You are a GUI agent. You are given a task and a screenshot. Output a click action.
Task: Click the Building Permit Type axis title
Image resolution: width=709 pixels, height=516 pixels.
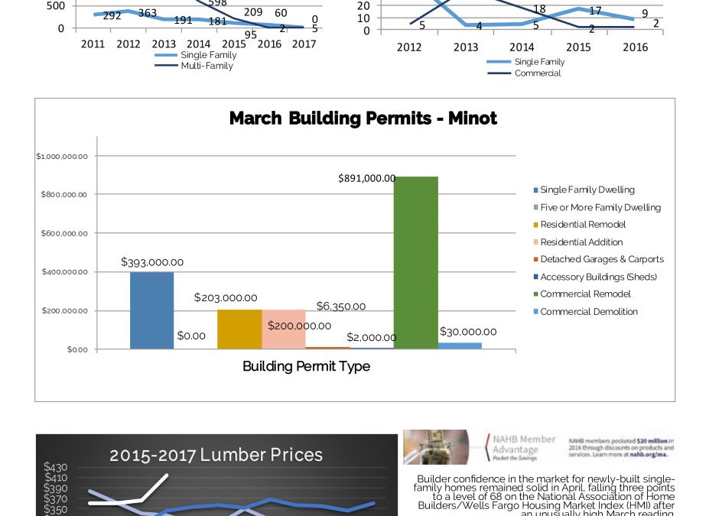tap(306, 366)
